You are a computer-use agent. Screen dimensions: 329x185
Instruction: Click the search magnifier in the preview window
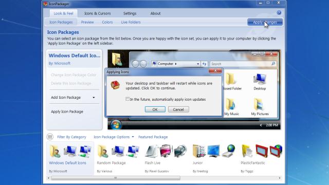point(273,64)
